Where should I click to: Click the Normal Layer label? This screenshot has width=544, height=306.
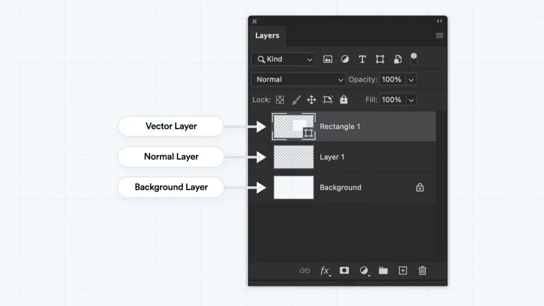click(171, 157)
